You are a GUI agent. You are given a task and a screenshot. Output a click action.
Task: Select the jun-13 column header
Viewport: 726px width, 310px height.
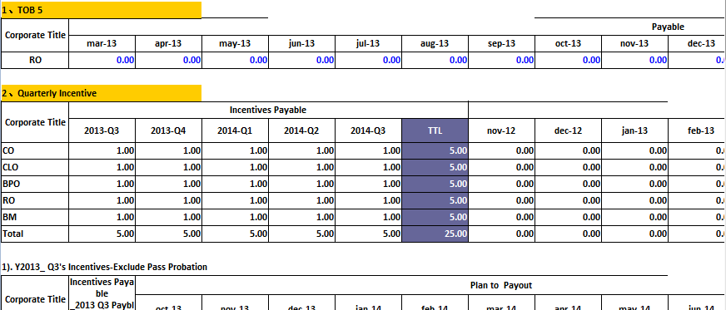pos(302,44)
